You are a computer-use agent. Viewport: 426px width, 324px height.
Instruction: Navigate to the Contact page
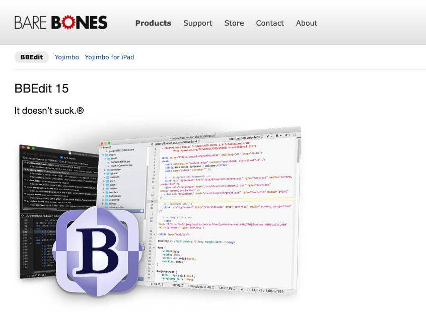click(270, 23)
